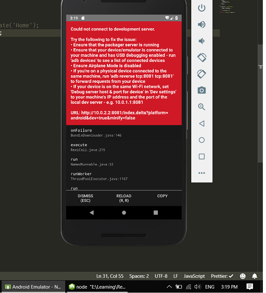Open VS Code notifications bell
Viewport: 266px width, 293px height.
tap(255, 276)
